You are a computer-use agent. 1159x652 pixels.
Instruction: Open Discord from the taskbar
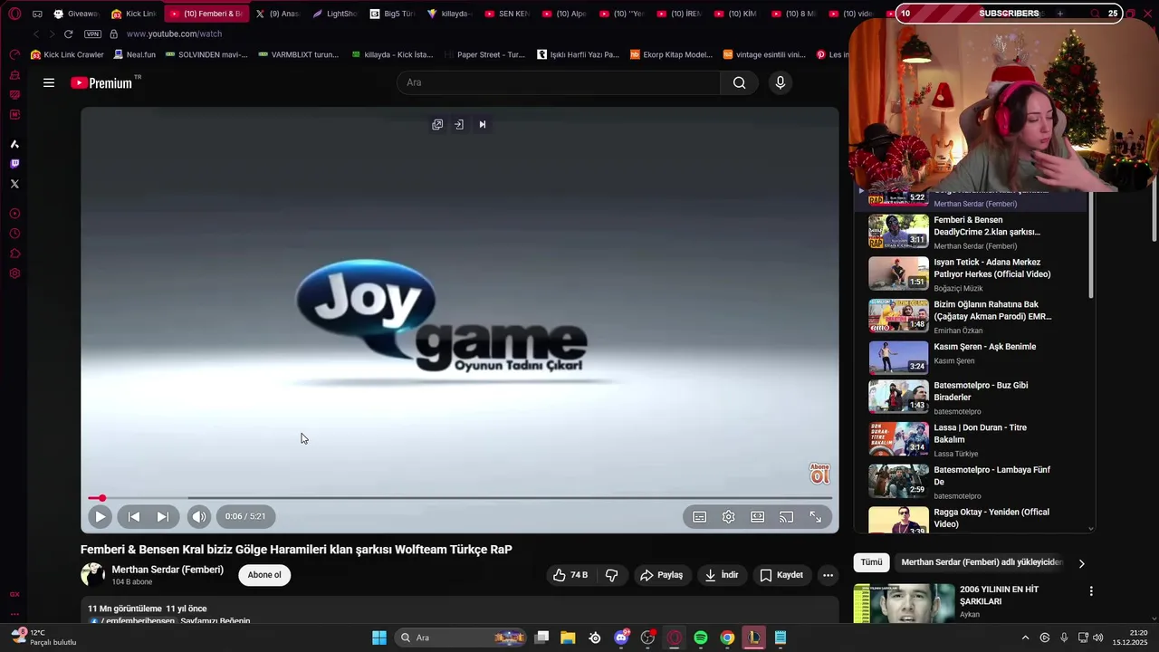(x=621, y=638)
